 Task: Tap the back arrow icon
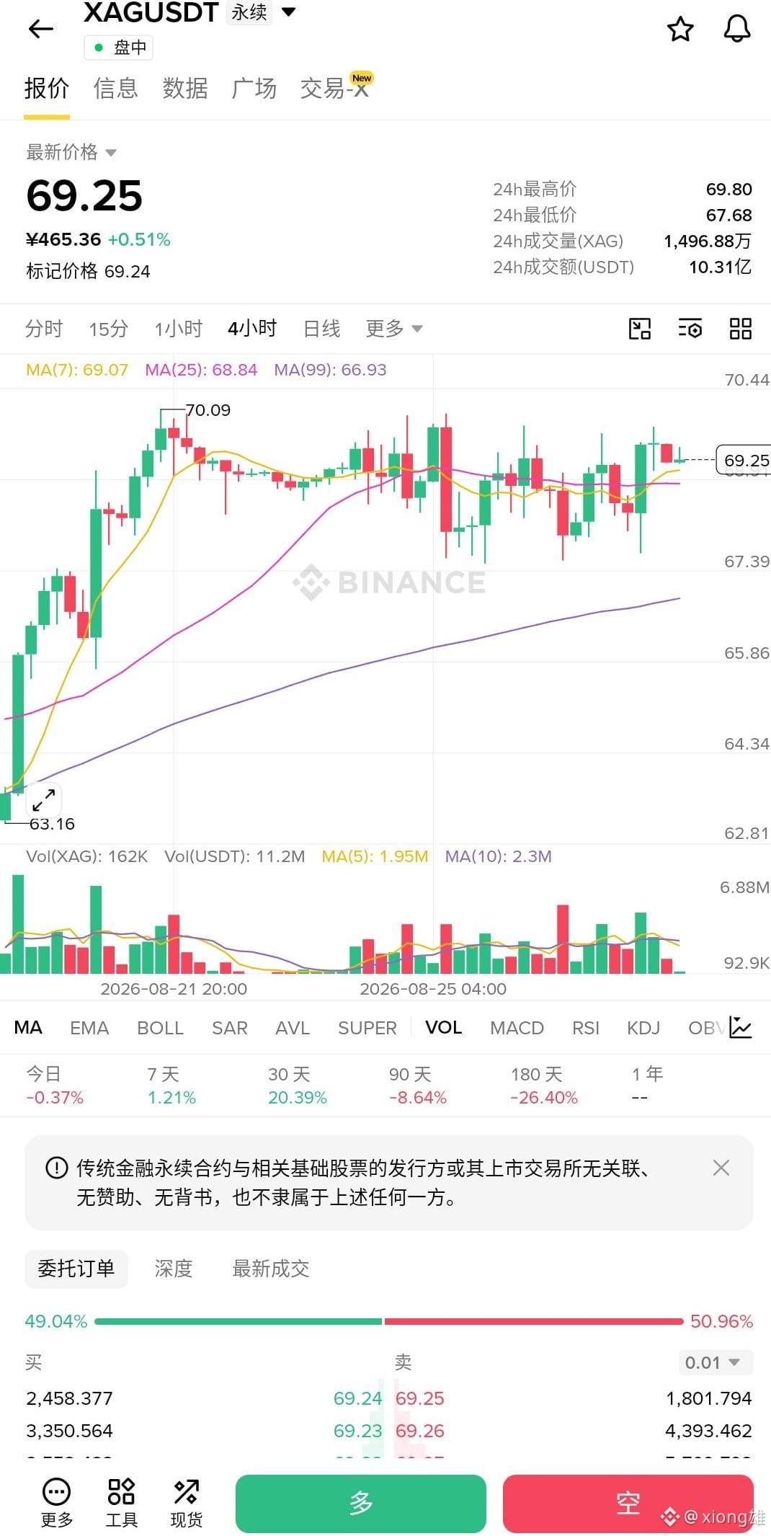click(41, 29)
